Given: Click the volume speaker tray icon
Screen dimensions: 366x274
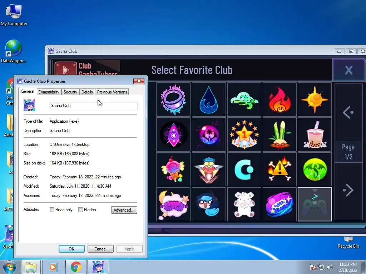Looking at the screenshot, I should coord(330,267).
